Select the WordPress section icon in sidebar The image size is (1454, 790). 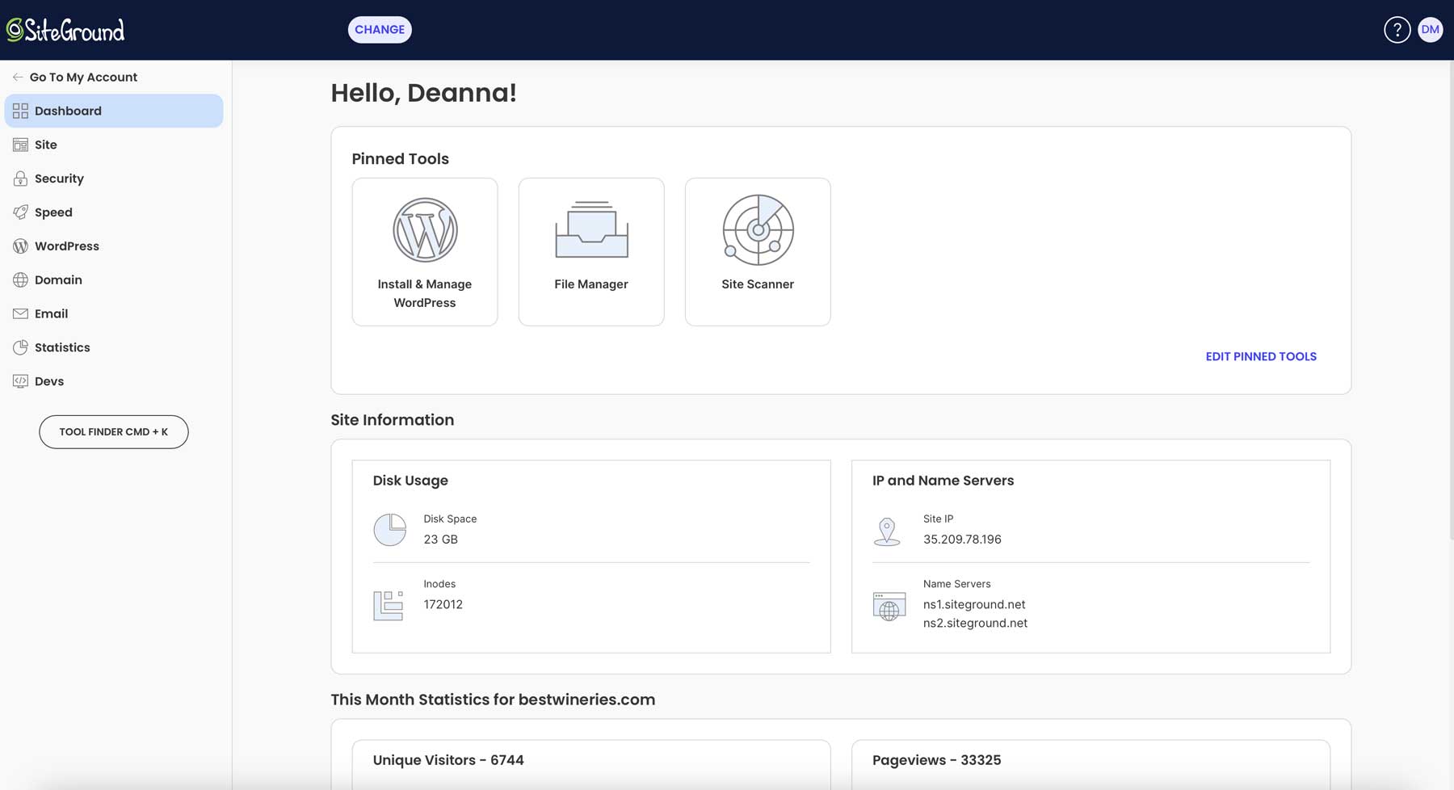point(20,246)
